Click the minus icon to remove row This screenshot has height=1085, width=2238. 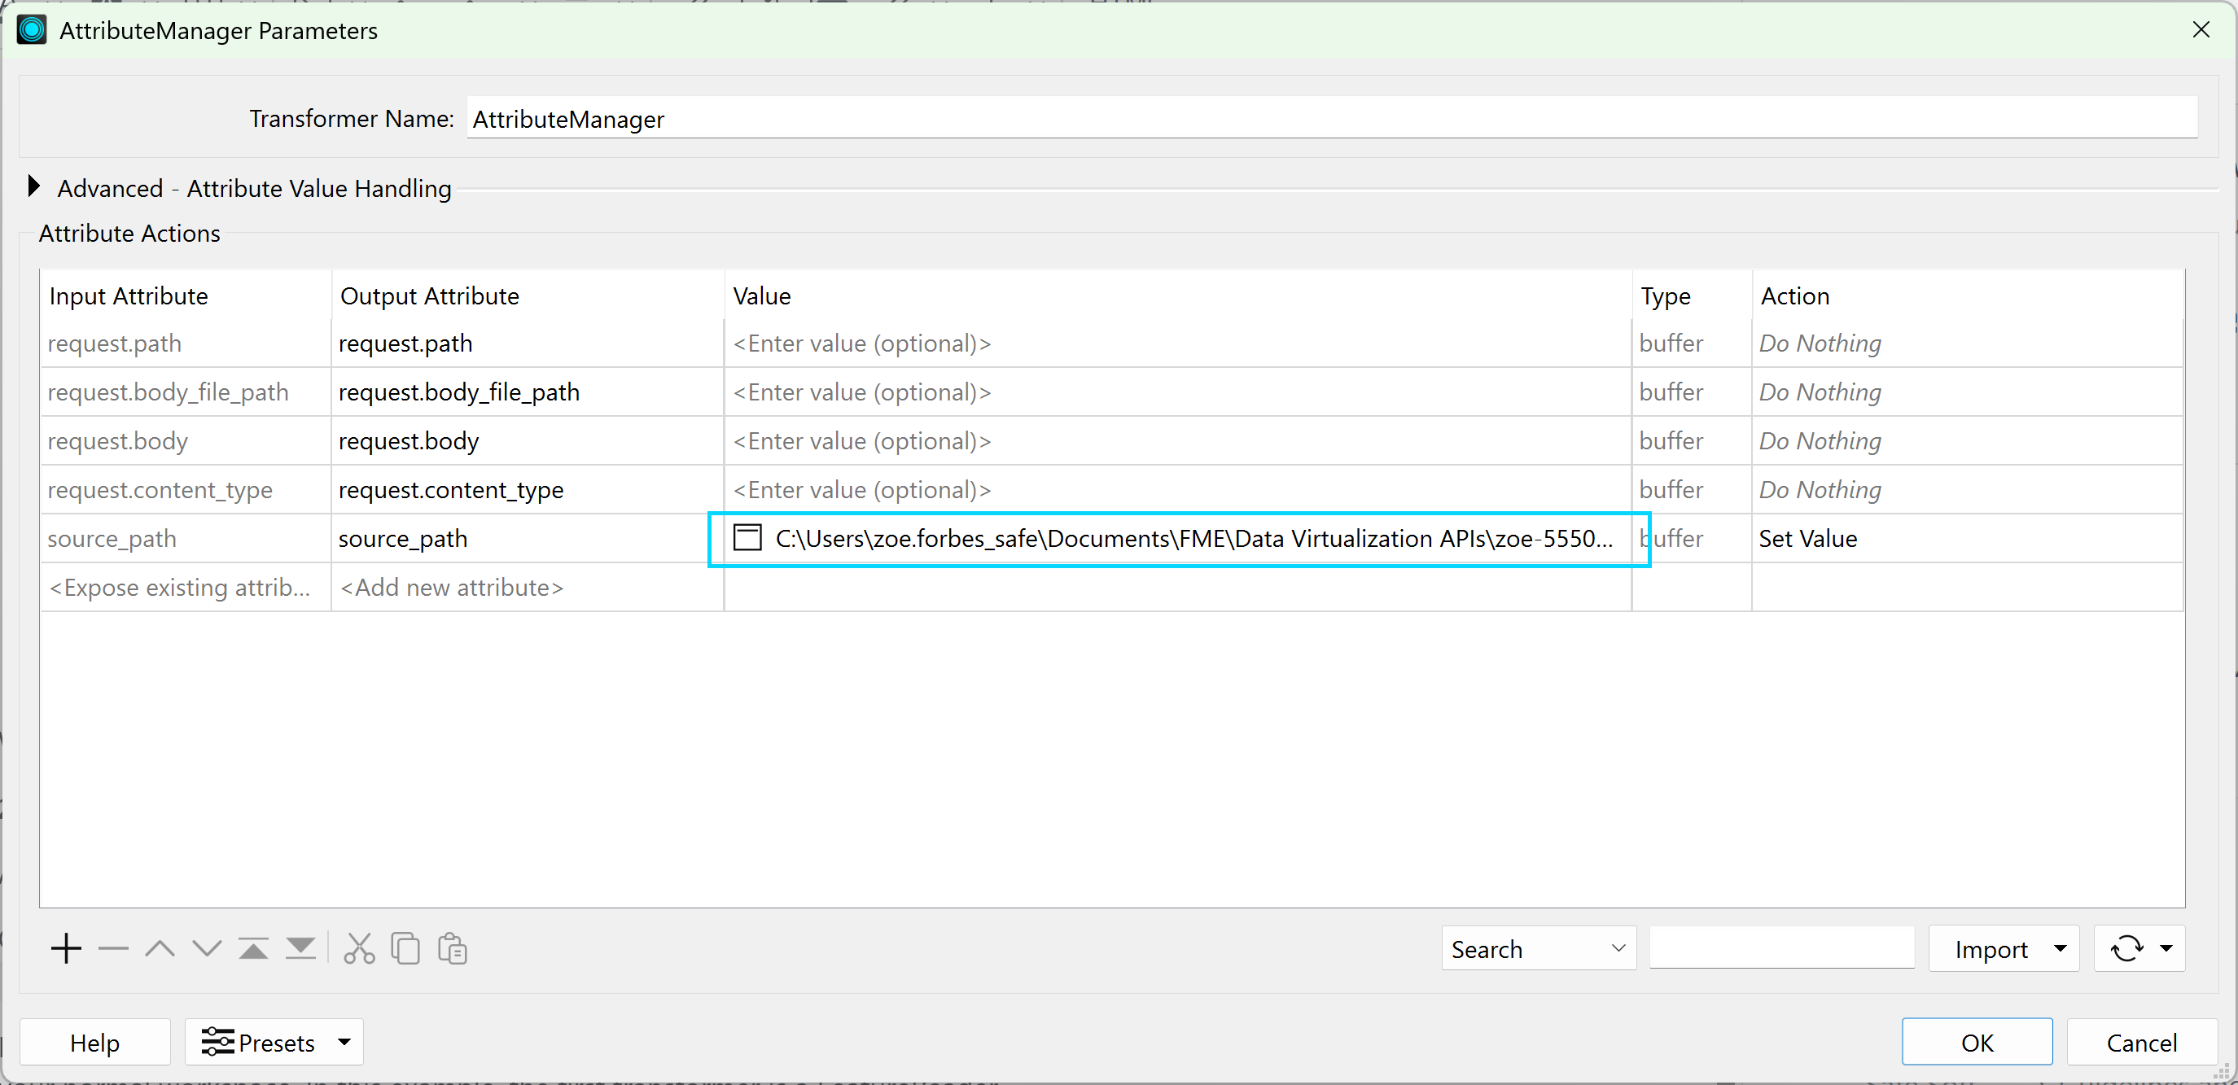point(113,947)
